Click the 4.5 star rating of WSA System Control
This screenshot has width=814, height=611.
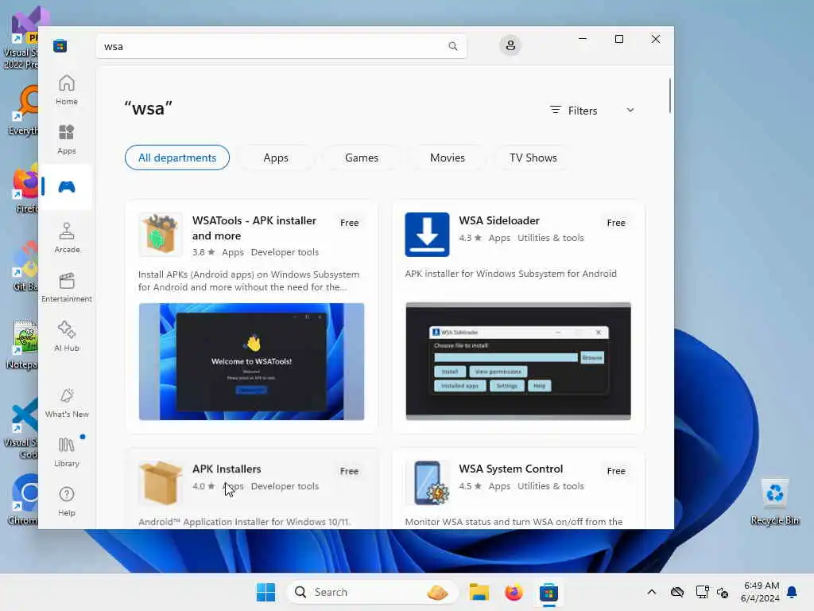[x=471, y=486]
